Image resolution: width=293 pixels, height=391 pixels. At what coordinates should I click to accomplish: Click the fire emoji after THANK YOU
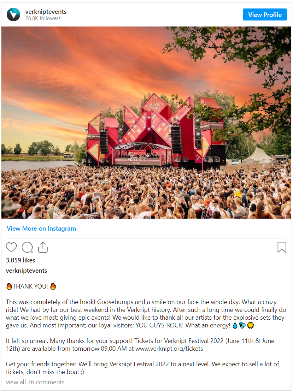[53, 286]
